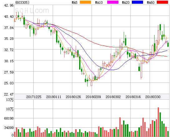The width and height of the screenshot is (187, 137).
Task: Click the 10万 volume axis label
Action: coord(10,109)
